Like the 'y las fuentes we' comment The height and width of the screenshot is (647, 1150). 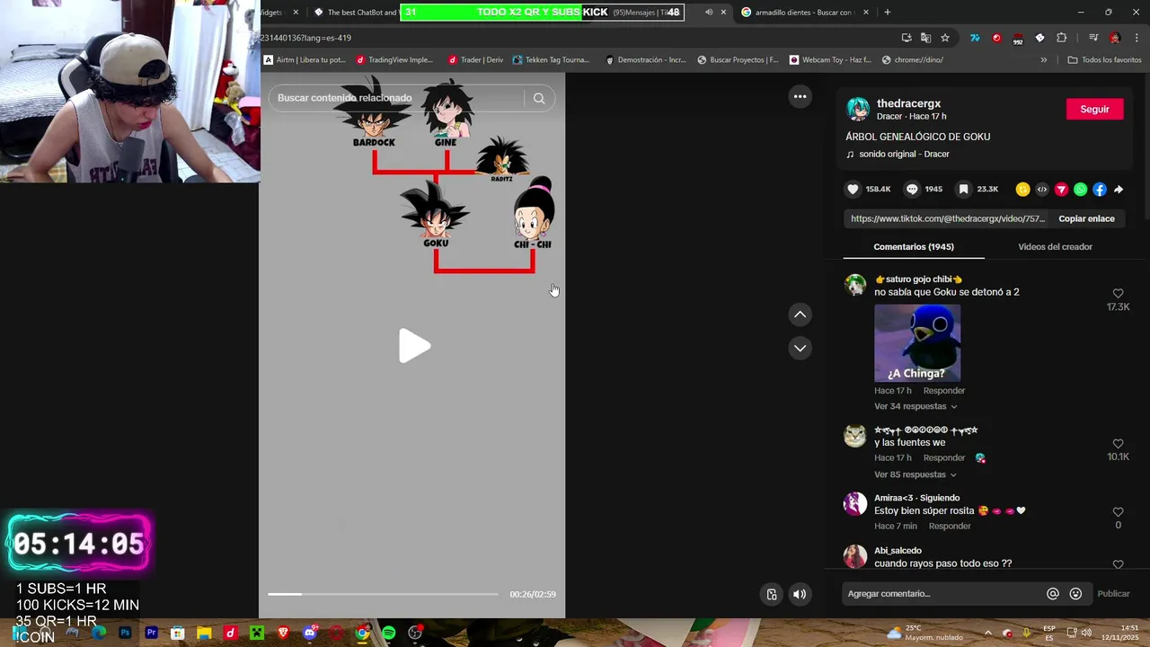(1118, 444)
